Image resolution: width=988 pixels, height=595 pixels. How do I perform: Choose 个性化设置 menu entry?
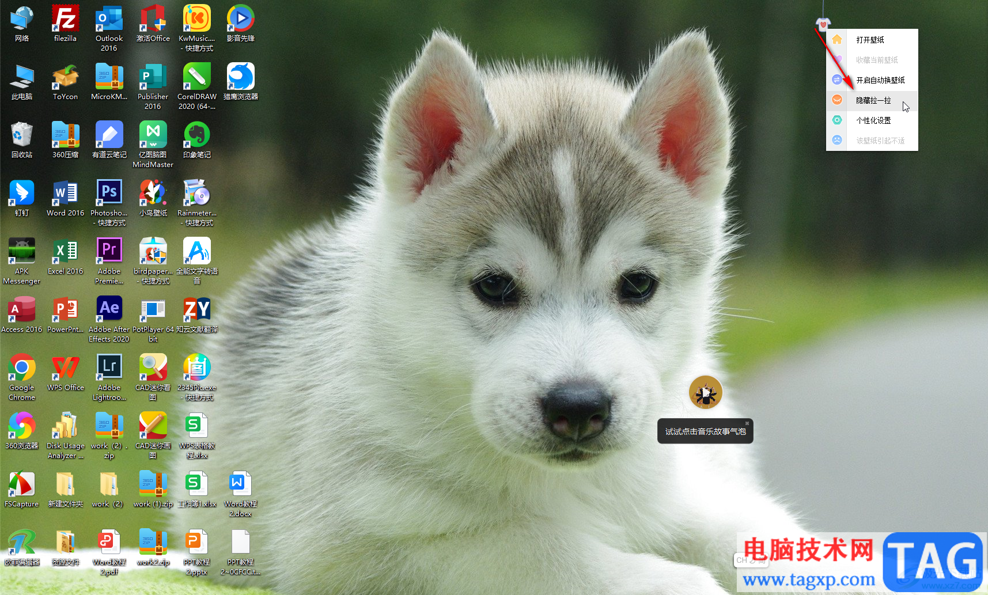tap(872, 120)
